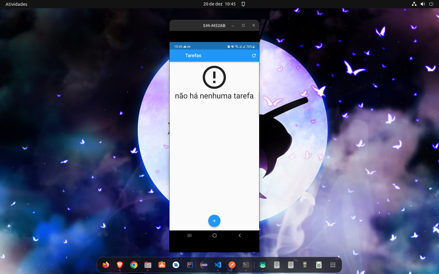Tap the Android back navigation button
The width and height of the screenshot is (439, 274).
click(x=240, y=235)
